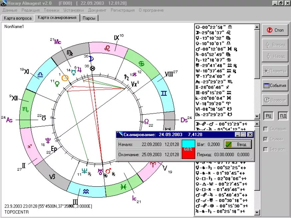Open the Планеты planets button
Image resolution: width=291 pixels, height=218 pixels.
pyautogui.click(x=275, y=71)
